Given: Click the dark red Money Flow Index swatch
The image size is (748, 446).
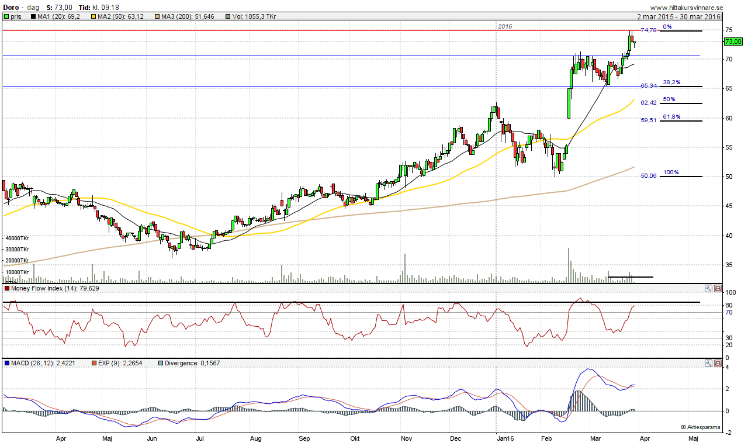Looking at the screenshot, I should tap(6, 288).
